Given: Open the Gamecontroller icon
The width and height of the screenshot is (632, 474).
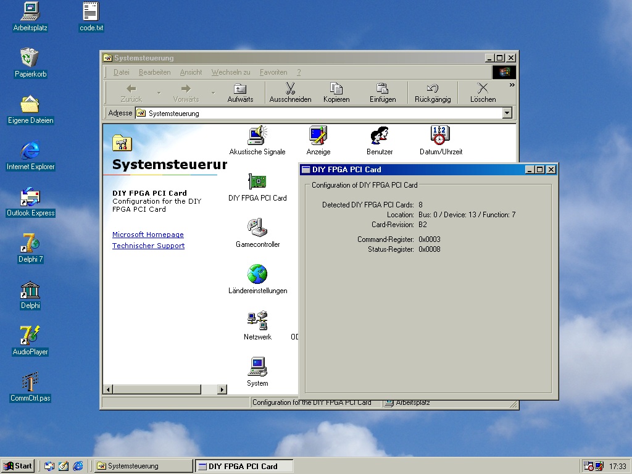Looking at the screenshot, I should pos(257,228).
